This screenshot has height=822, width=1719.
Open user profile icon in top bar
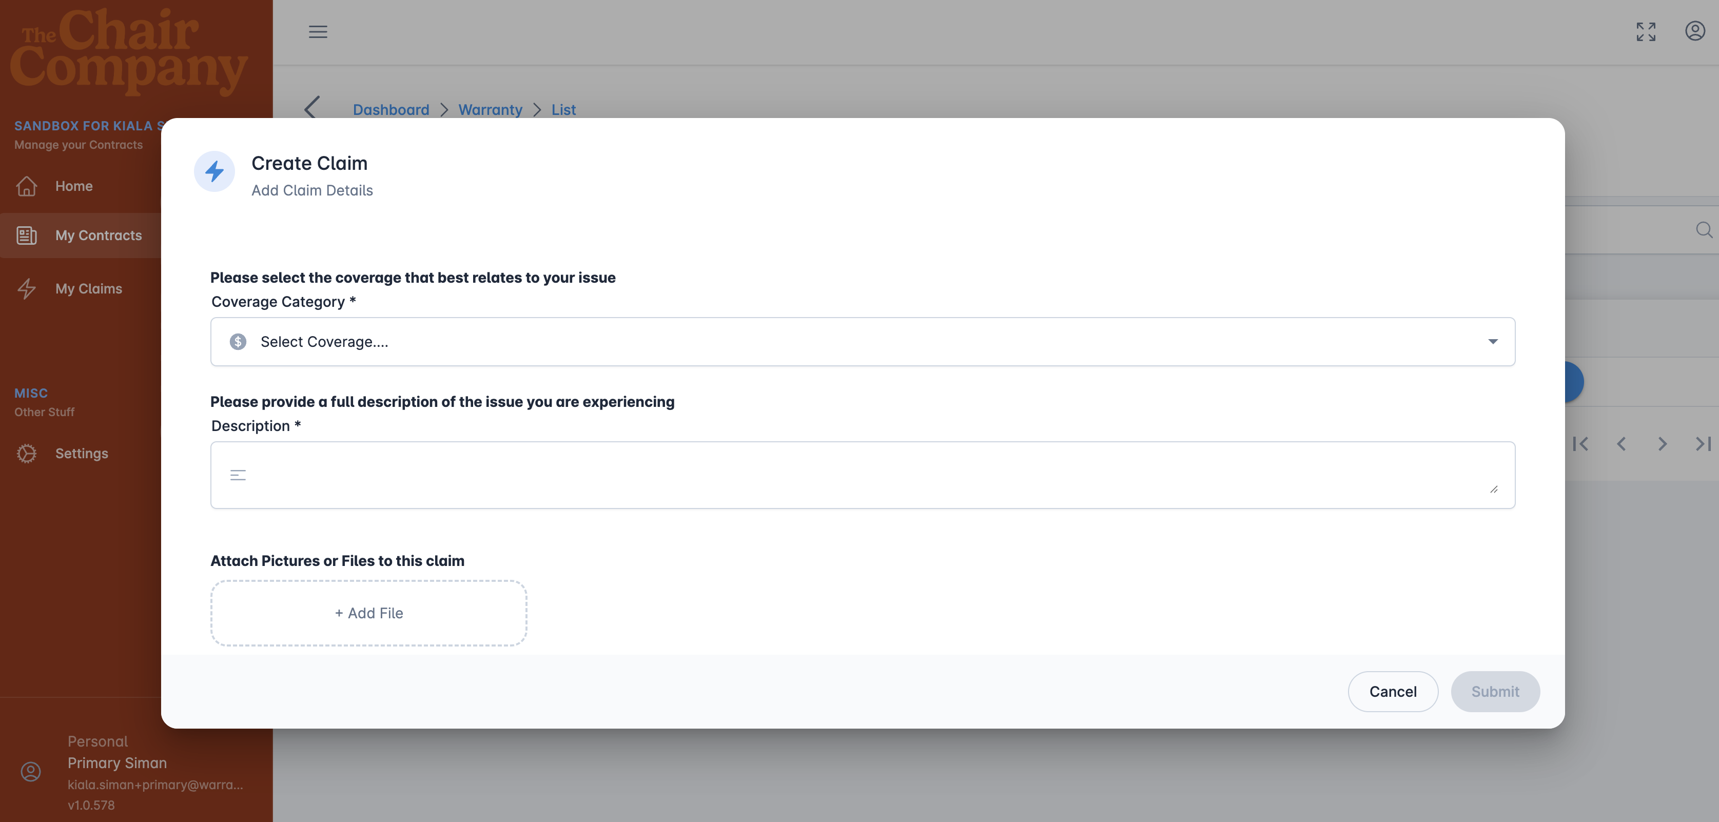pyautogui.click(x=1695, y=31)
